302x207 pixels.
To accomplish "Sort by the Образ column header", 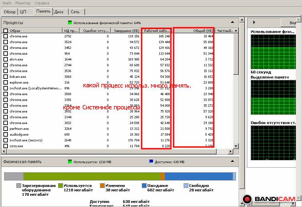I will click(36, 31).
